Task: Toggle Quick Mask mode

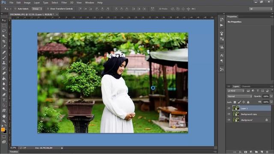Action: [x=4, y=137]
